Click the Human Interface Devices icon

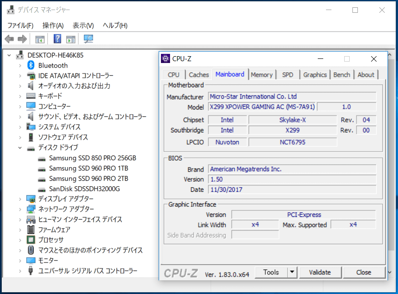tap(31, 219)
